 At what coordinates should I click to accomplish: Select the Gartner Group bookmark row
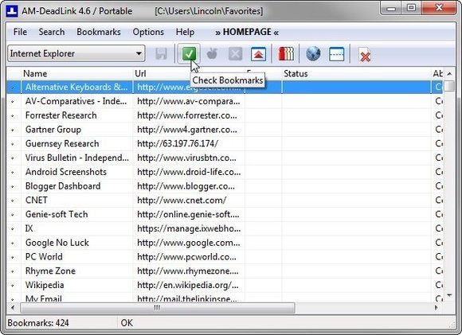pyautogui.click(x=225, y=130)
